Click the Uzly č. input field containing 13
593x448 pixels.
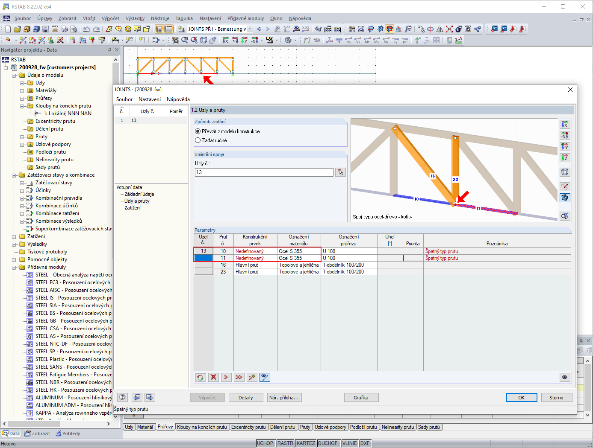coord(264,172)
